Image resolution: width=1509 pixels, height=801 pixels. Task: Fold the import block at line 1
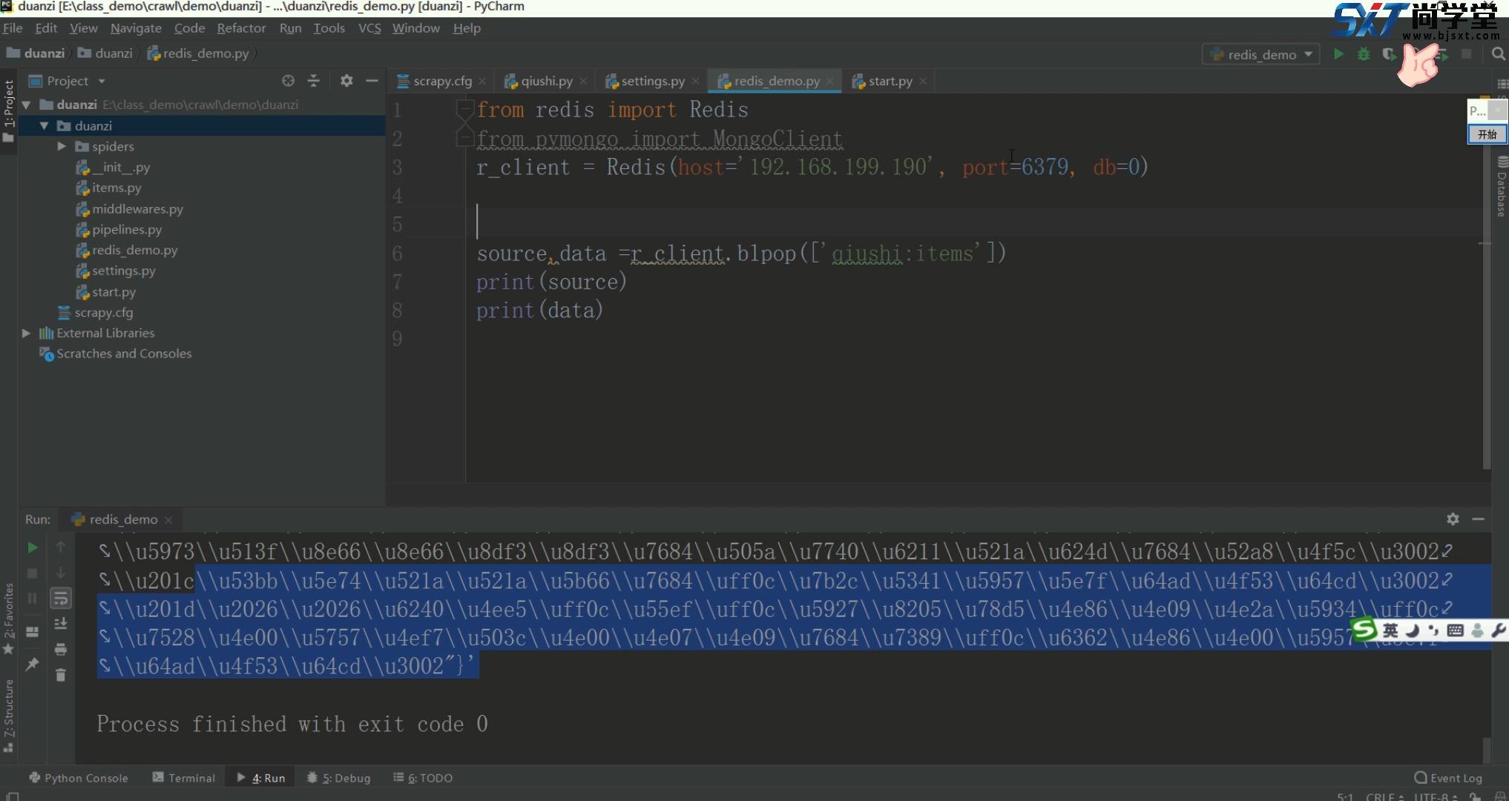coord(464,110)
